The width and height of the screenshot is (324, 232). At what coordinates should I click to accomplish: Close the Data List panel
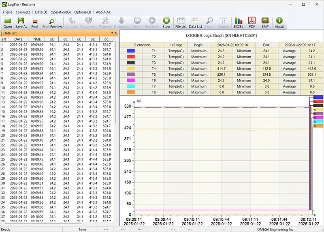116,33
